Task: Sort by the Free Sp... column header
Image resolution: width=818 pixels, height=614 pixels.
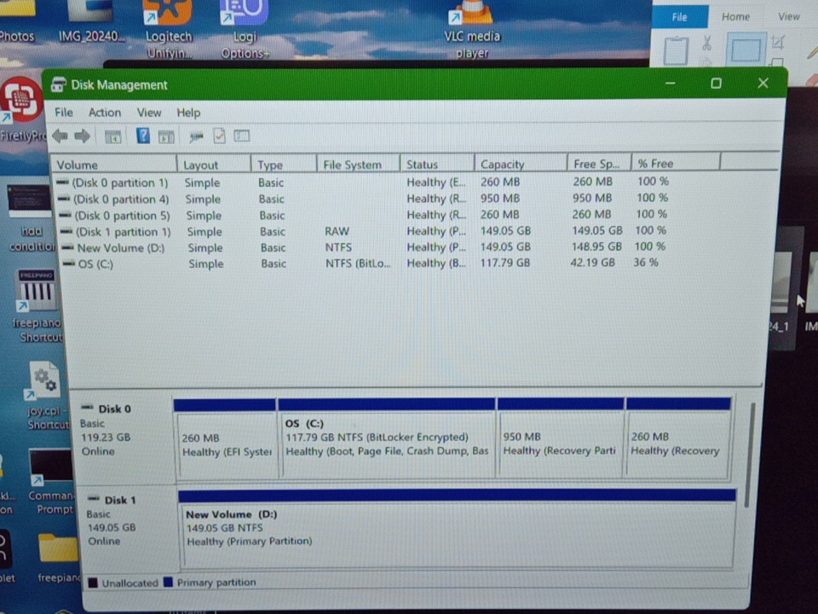Action: (x=599, y=164)
